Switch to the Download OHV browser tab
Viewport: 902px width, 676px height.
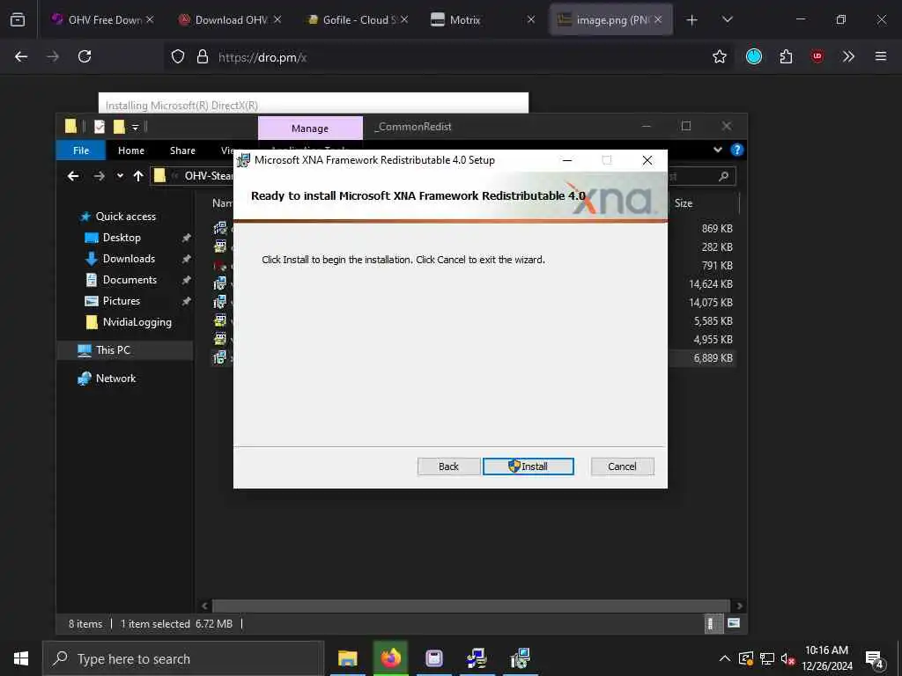[x=230, y=19]
